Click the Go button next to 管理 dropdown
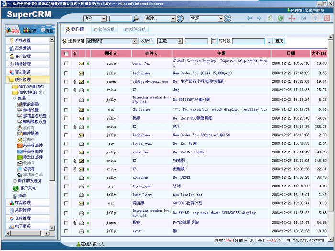Viewport: 335px width, 251px height. pos(227,19)
